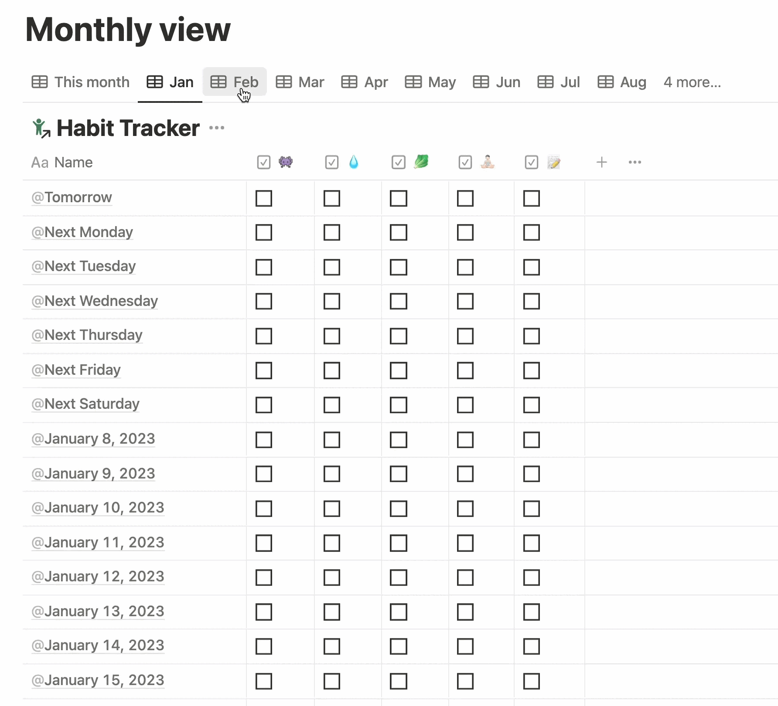Click the alien monster column header
This screenshot has width=778, height=706.
coord(275,162)
